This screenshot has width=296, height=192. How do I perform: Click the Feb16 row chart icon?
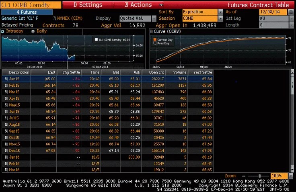[x=6, y=164]
